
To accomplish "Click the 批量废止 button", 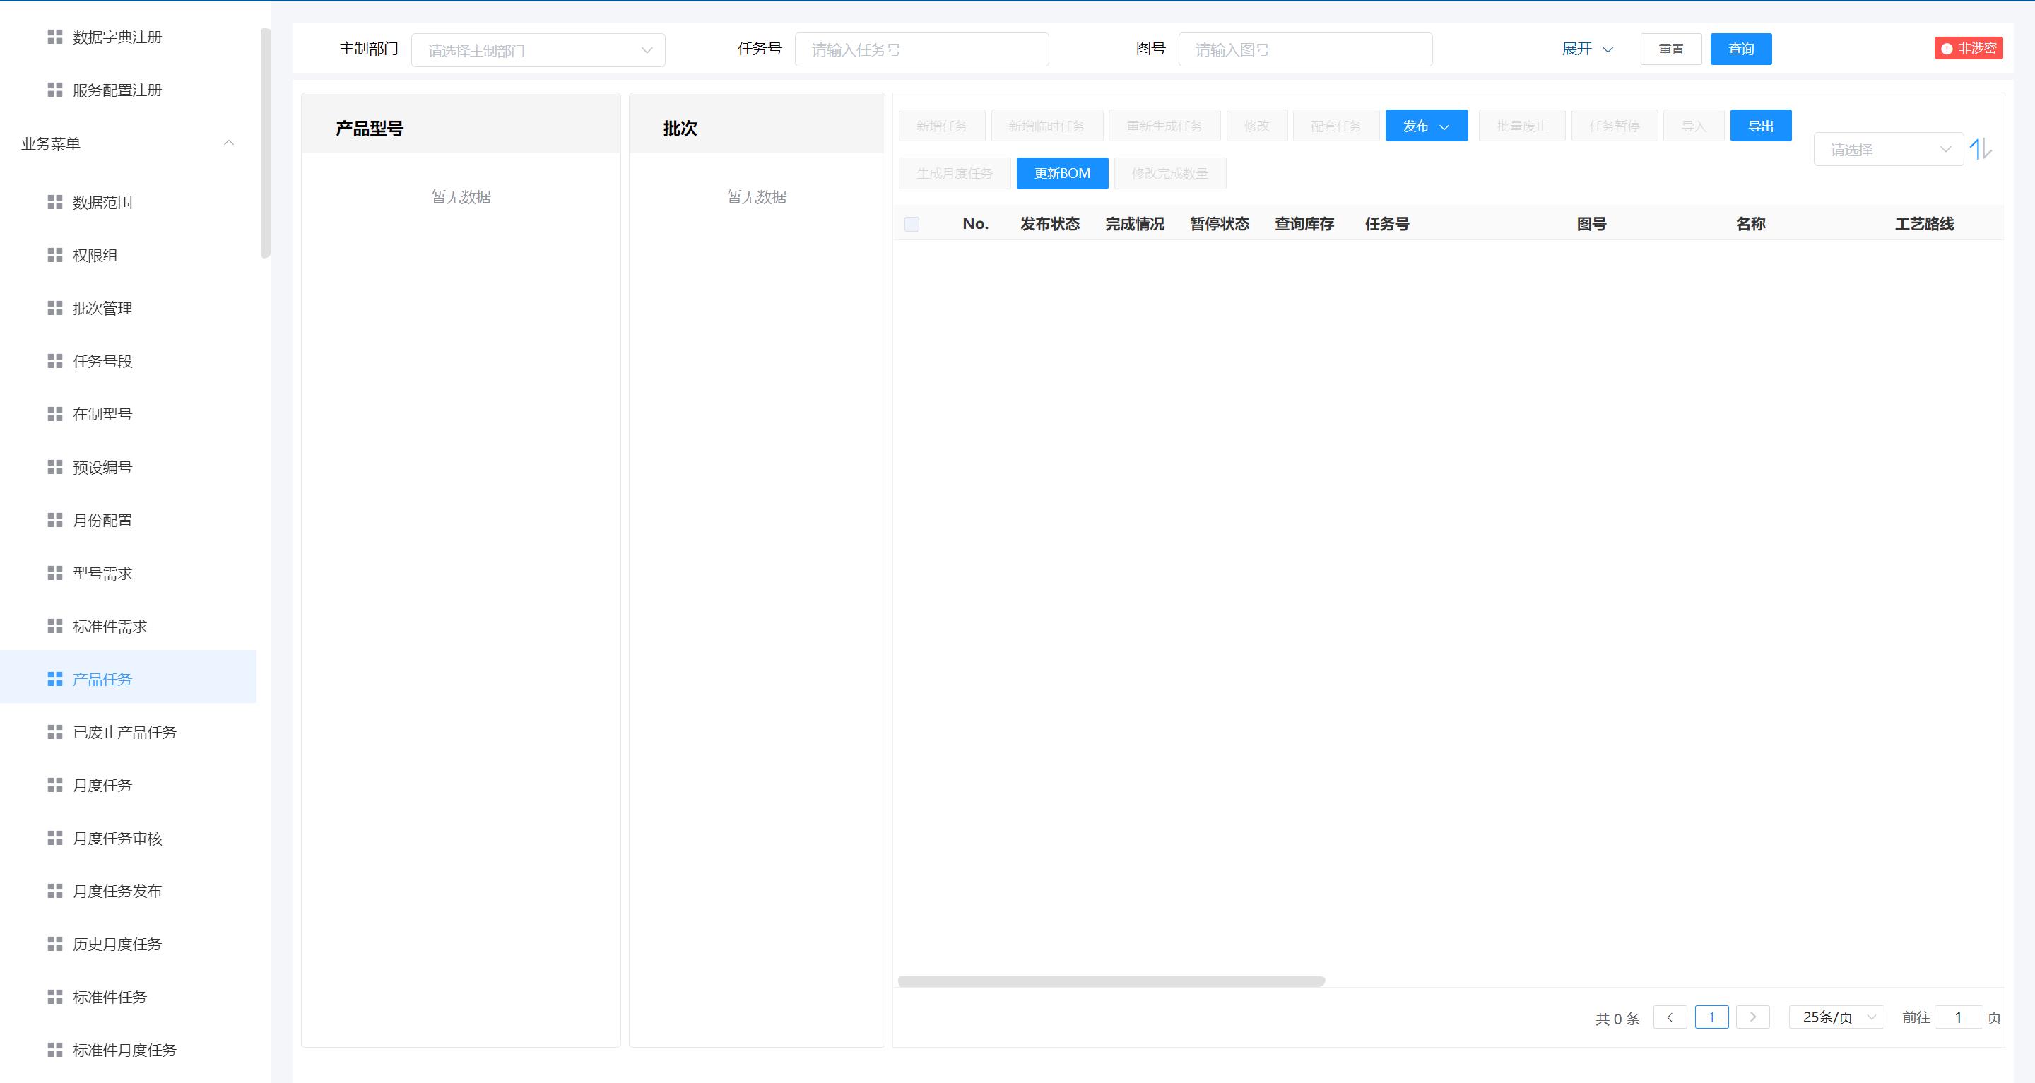I will (1521, 126).
